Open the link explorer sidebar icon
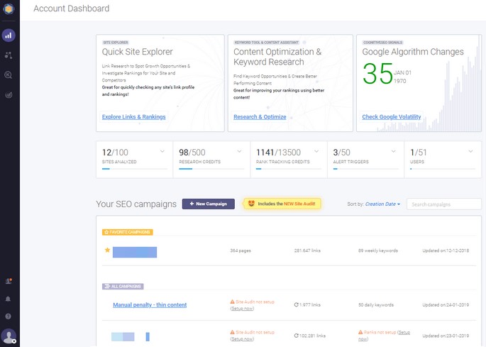486x347 pixels. click(x=9, y=55)
